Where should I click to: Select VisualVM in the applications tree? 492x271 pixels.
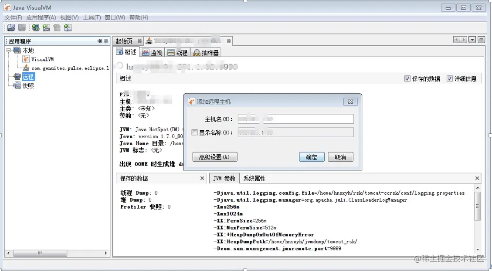[42, 59]
